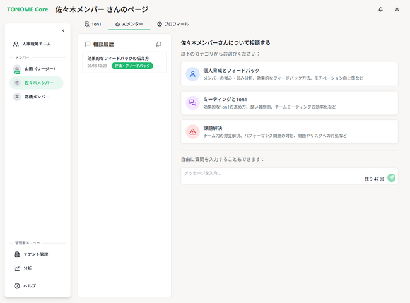This screenshot has width=410, height=303.
Task: Click the ヘルプ label
Action: coord(30,286)
